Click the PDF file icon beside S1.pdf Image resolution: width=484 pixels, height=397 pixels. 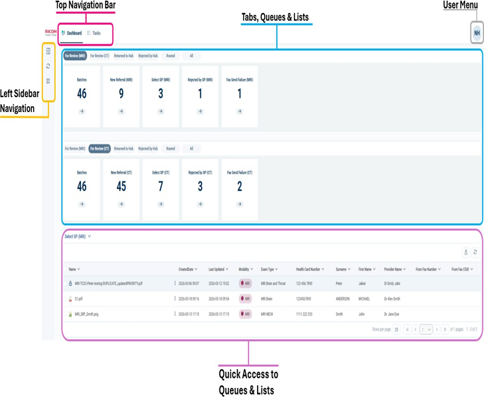(x=70, y=299)
